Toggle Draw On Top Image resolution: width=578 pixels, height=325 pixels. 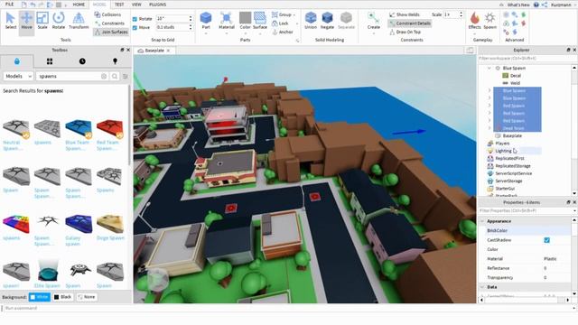[x=405, y=32]
